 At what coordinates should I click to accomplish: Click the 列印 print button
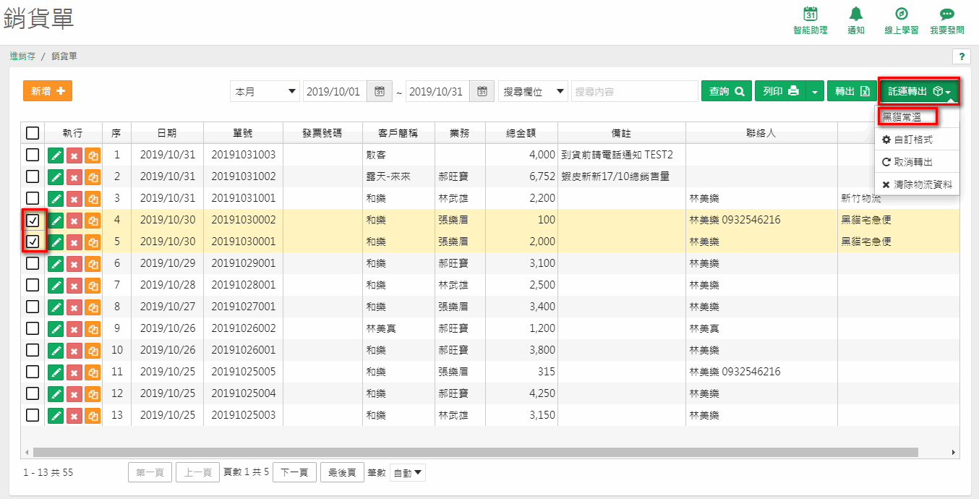780,91
